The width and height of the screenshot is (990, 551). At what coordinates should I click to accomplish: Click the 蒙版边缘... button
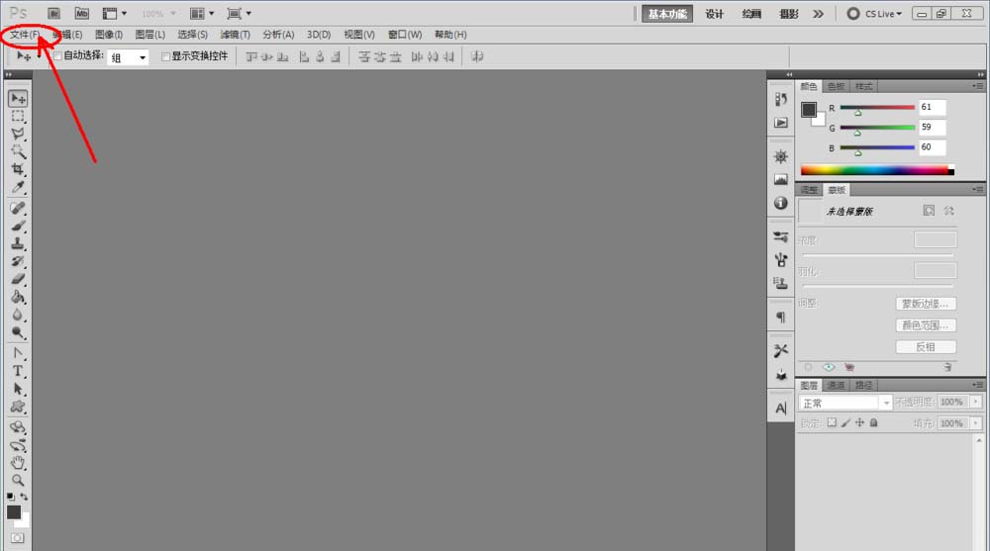point(926,304)
